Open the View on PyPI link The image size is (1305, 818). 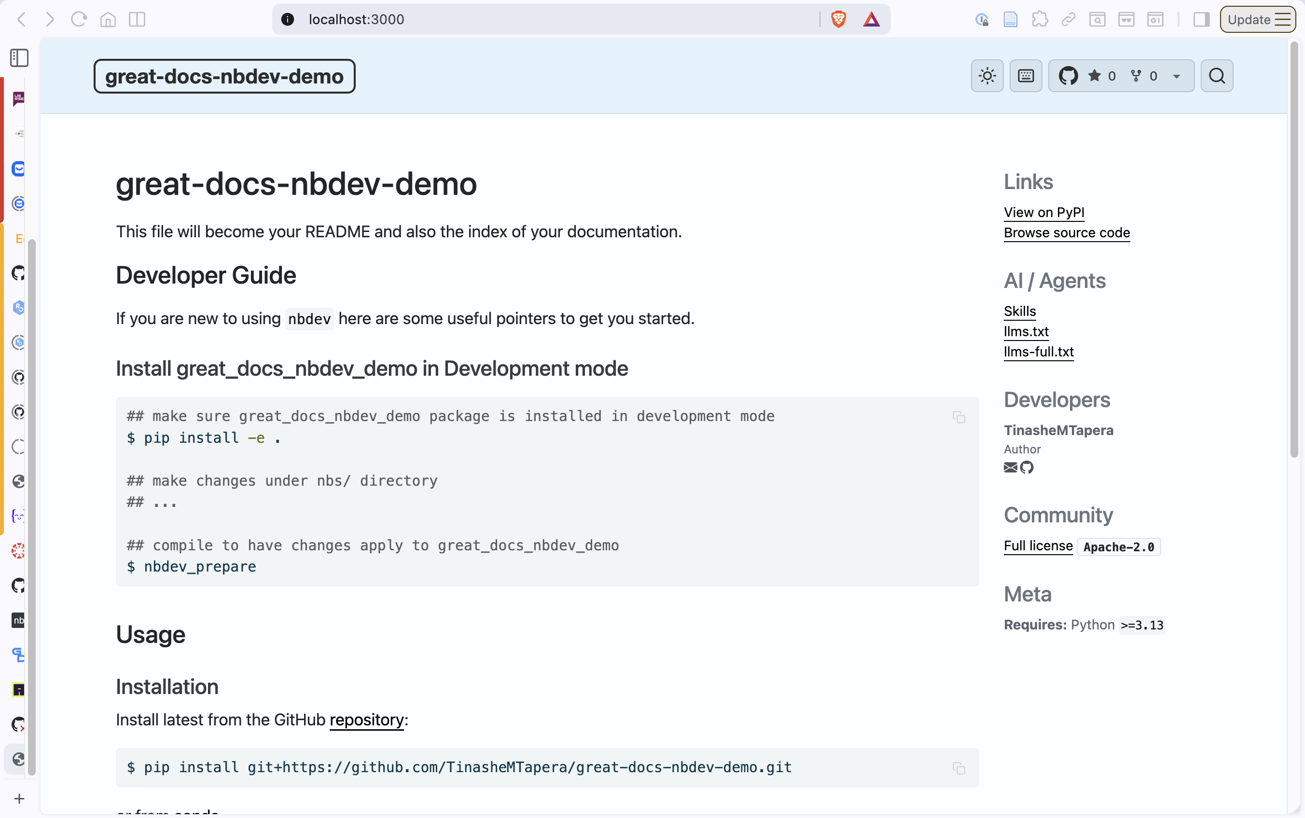click(x=1043, y=212)
